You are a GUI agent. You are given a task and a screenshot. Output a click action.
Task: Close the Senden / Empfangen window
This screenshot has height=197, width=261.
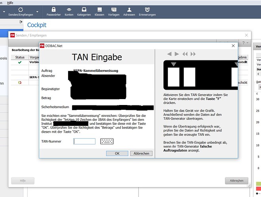point(246,35)
